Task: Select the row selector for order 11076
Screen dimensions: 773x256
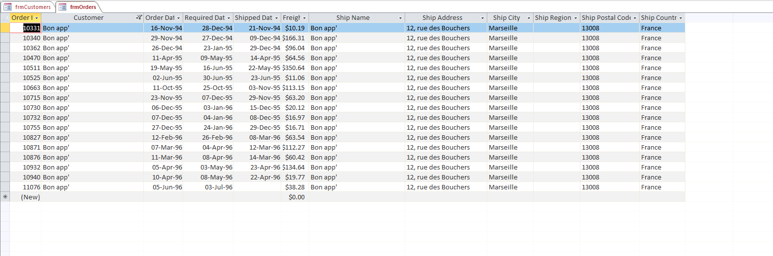Action: click(5, 187)
